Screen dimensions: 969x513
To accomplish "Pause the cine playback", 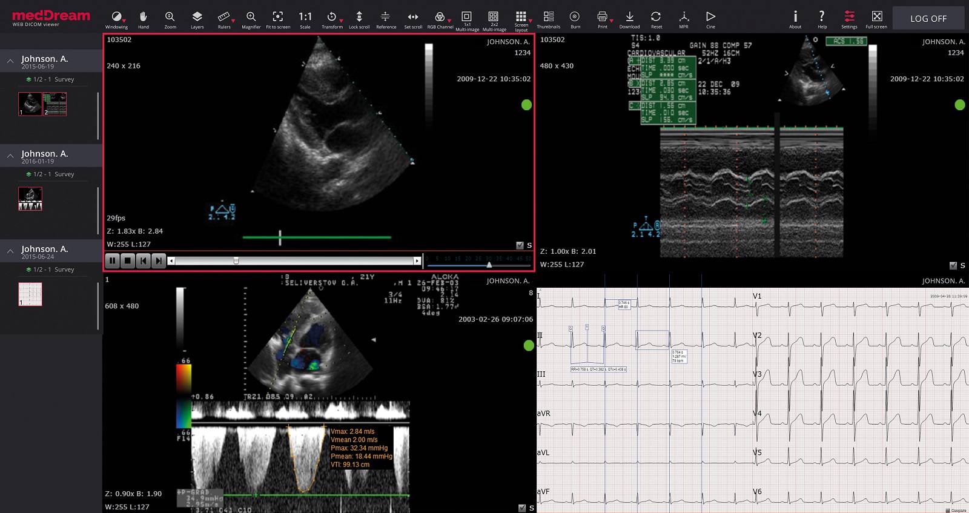I will (112, 260).
